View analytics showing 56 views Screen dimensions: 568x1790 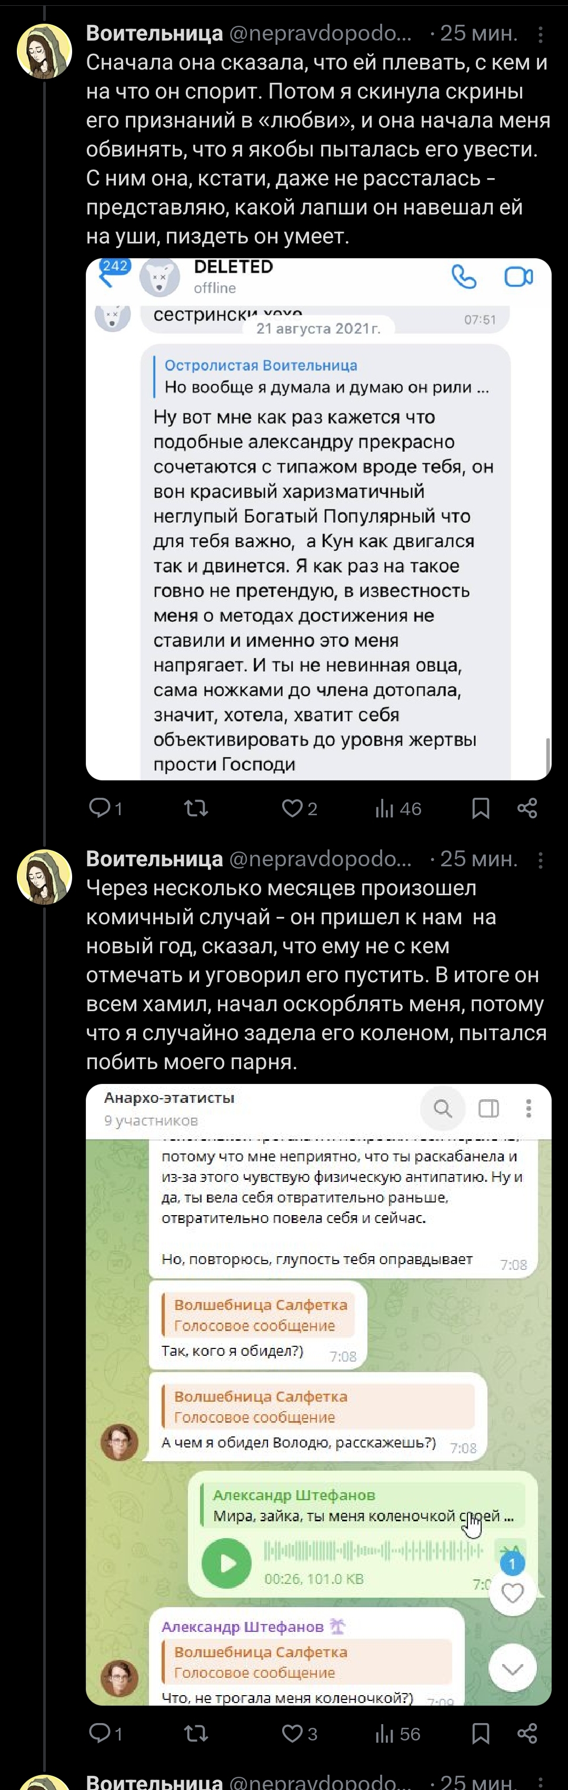coord(398,1734)
